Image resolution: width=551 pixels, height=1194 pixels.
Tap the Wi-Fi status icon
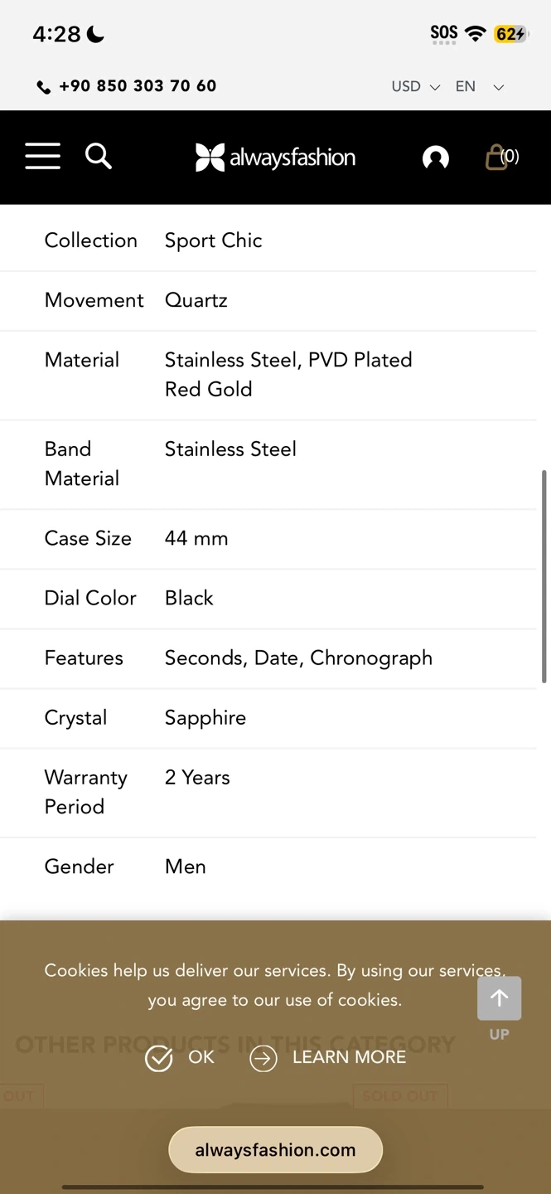pos(475,34)
